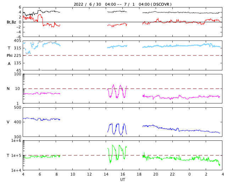The height and width of the screenshot is (182, 227).
Task: Click the '1e+4' temperature tick label
Action: [x=16, y=170]
